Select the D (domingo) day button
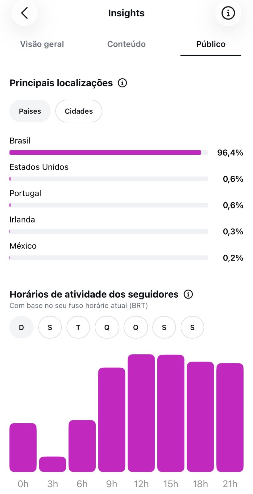Viewport: 253px width, 494px height. (22, 327)
